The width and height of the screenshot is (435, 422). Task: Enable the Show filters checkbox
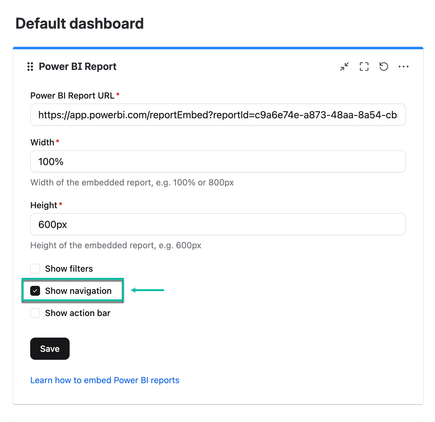35,269
